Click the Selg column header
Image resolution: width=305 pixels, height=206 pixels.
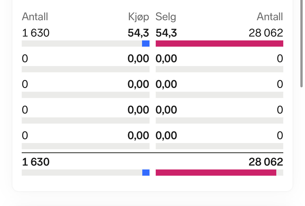(166, 17)
